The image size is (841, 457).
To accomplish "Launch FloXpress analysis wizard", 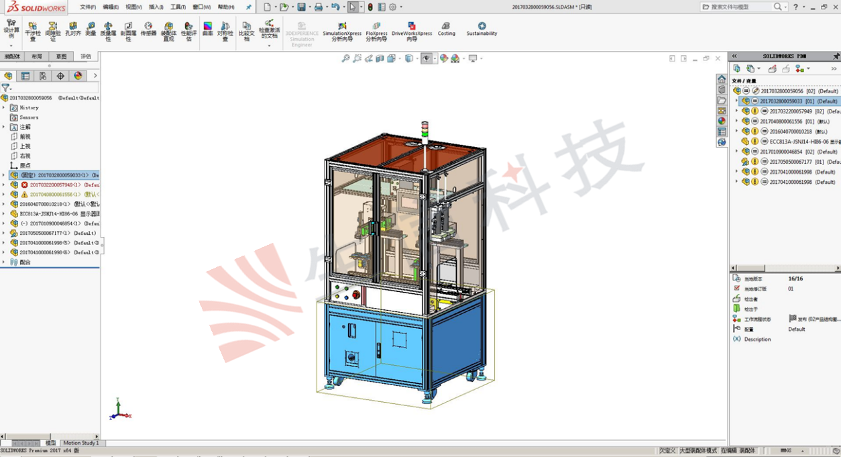I will [x=376, y=32].
